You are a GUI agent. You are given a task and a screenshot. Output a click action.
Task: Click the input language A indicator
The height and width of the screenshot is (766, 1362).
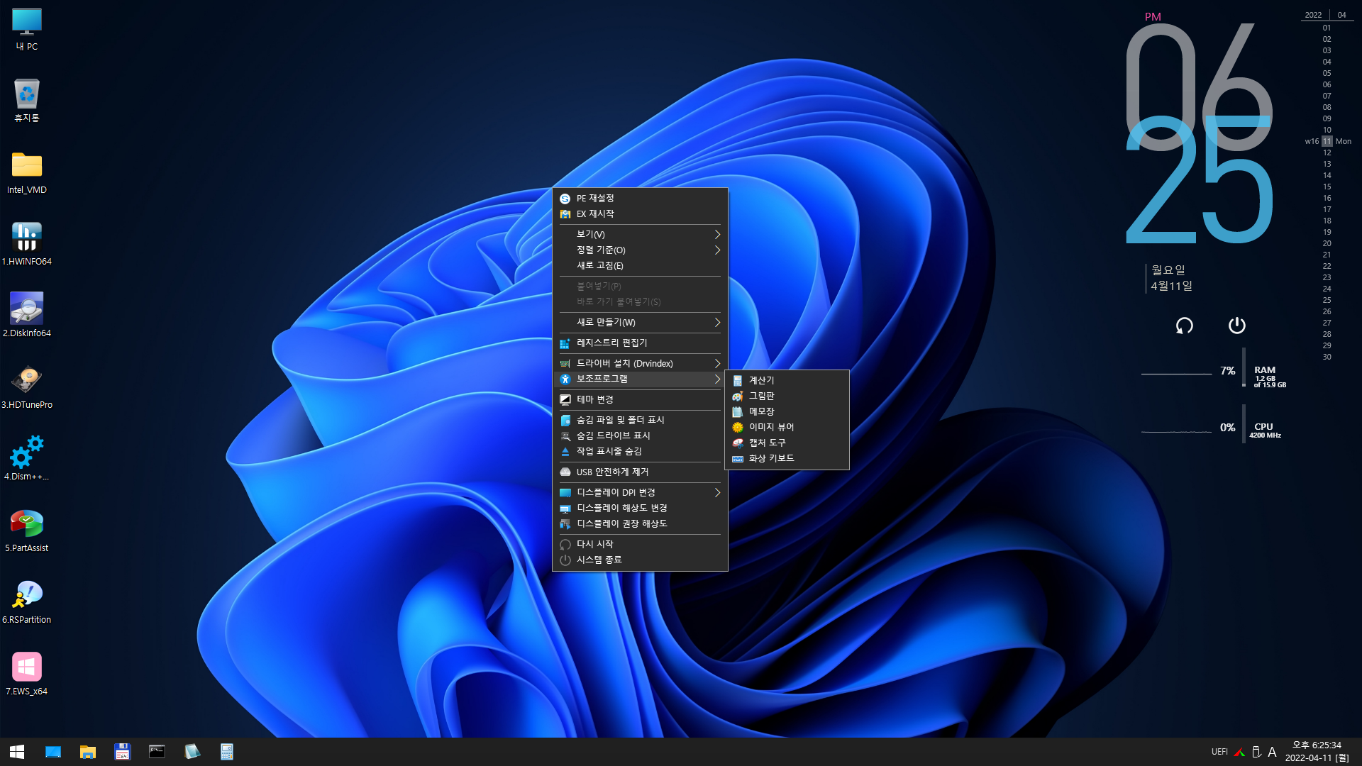coord(1273,752)
